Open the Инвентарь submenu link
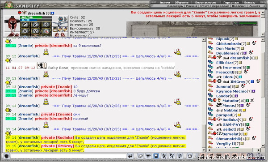Viewport: 268px width, 162px height. point(175,6)
